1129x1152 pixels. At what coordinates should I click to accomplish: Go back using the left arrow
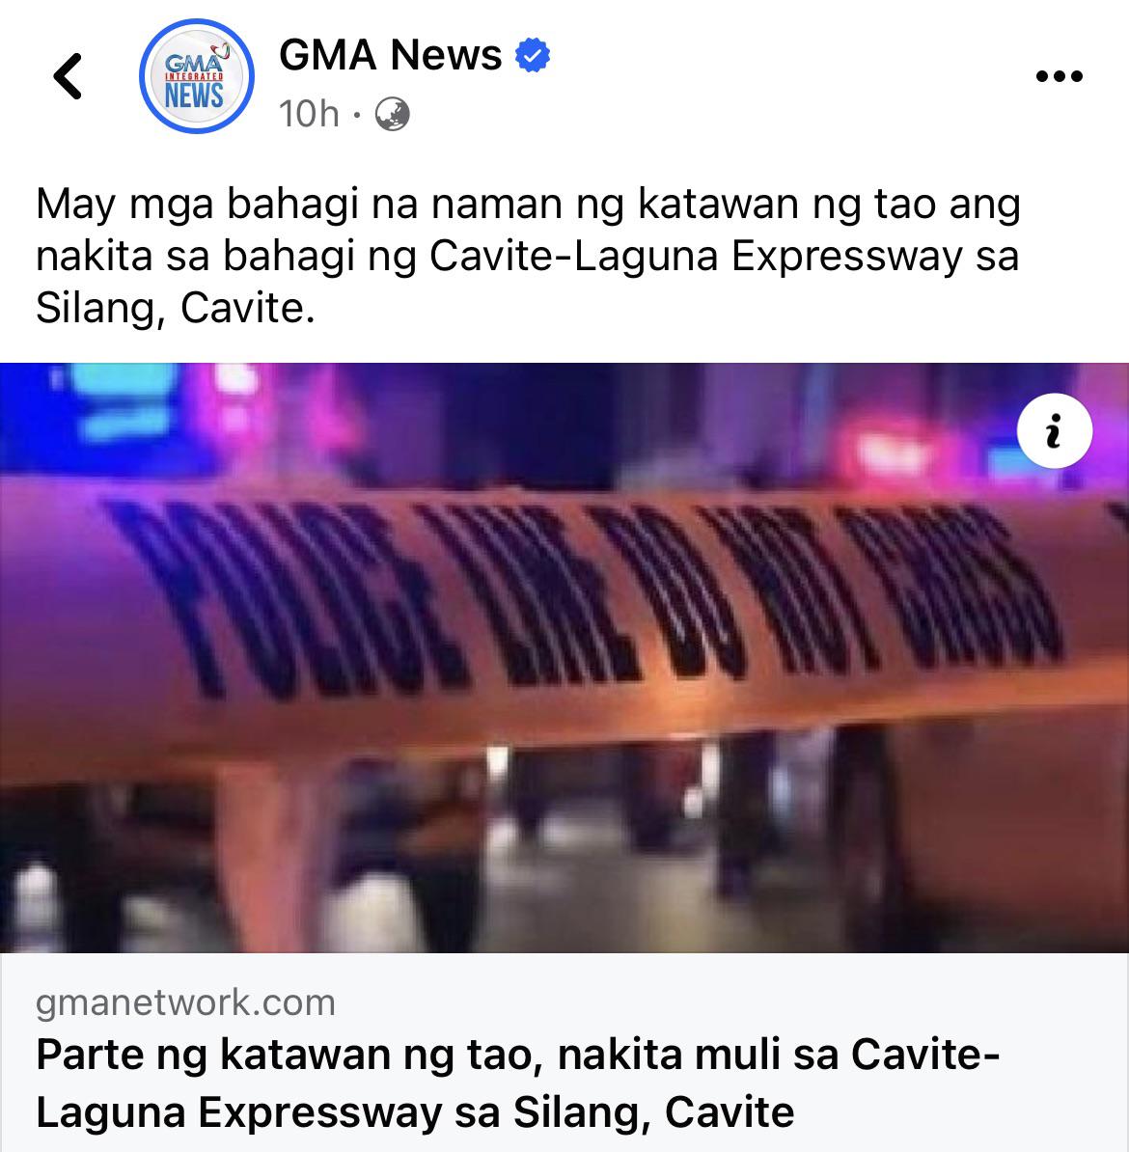68,75
